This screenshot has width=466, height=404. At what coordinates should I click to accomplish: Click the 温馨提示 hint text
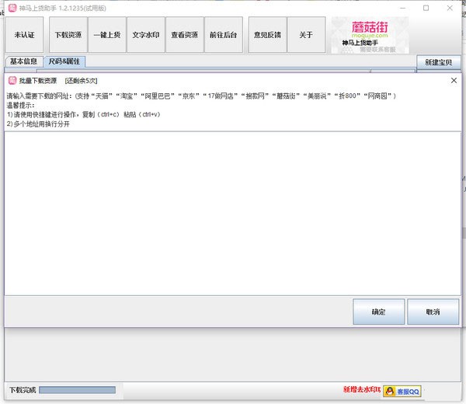click(x=20, y=105)
